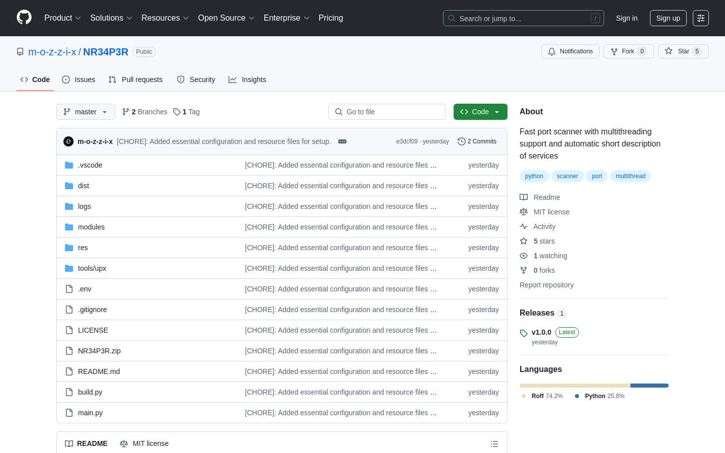Screen dimensions: 725x453
Task: Focus the Search or jump to field
Action: click(524, 18)
